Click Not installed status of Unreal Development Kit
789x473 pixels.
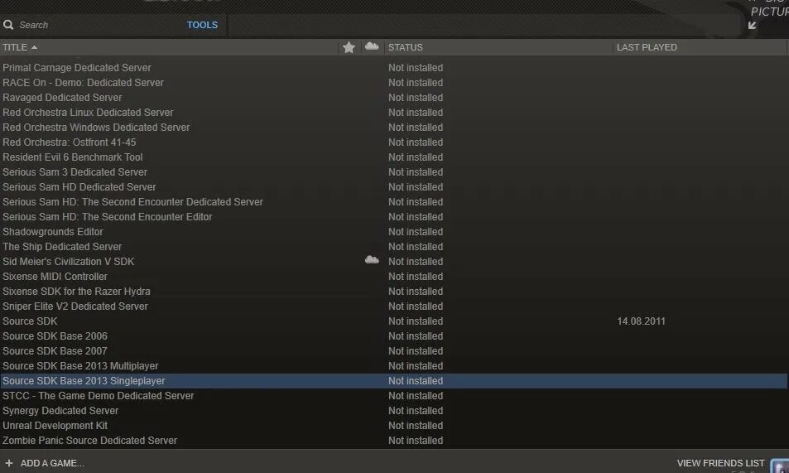click(416, 426)
